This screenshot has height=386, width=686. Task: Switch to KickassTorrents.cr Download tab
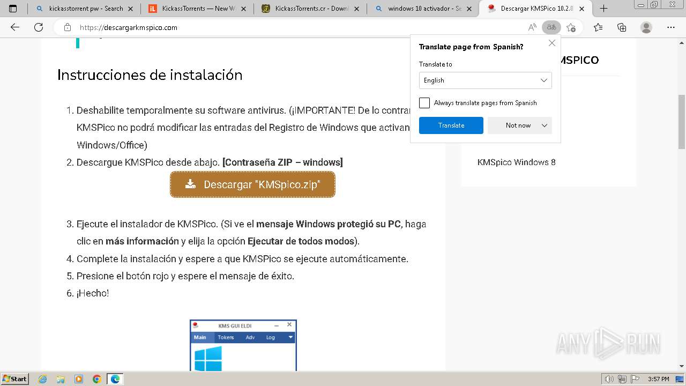[310, 9]
